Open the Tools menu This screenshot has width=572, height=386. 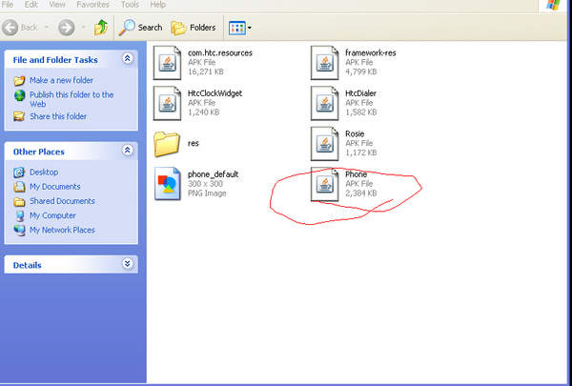coord(130,5)
